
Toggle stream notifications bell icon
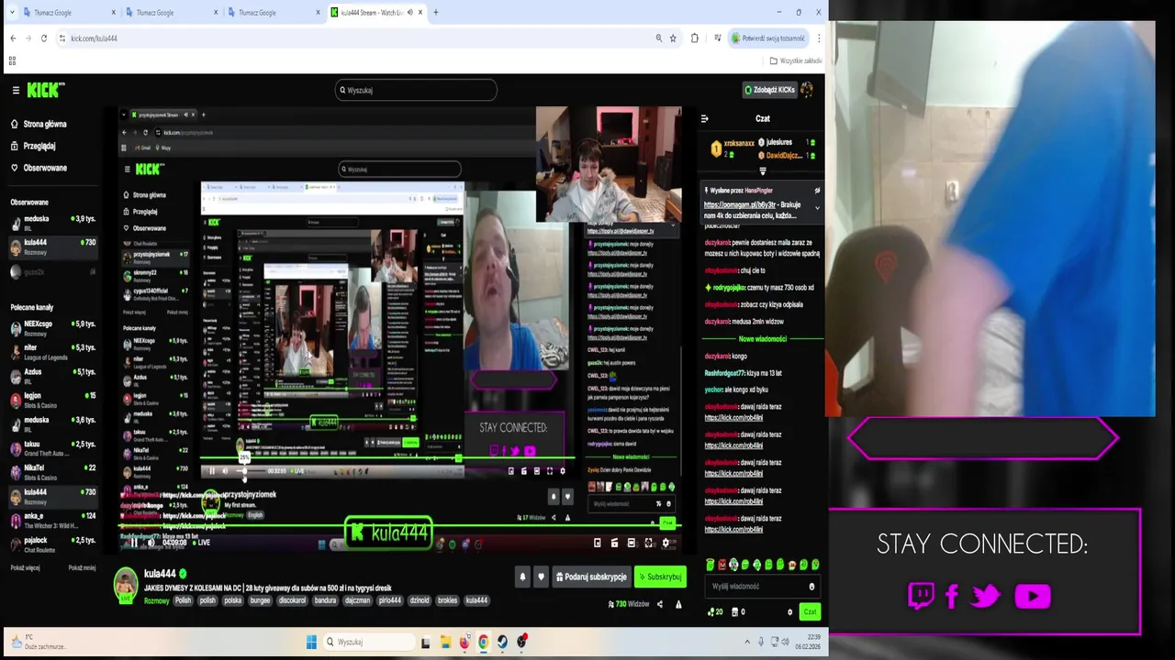[x=522, y=577]
